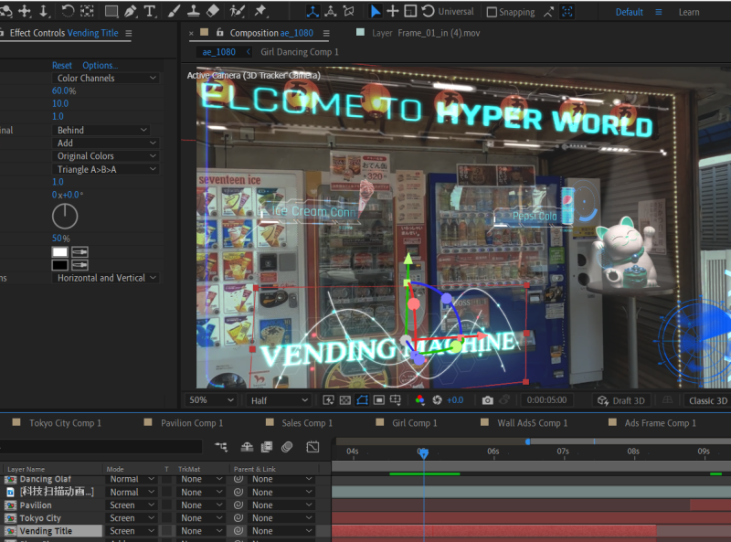Select the Eraser tool
The image size is (731, 542).
pos(214,12)
